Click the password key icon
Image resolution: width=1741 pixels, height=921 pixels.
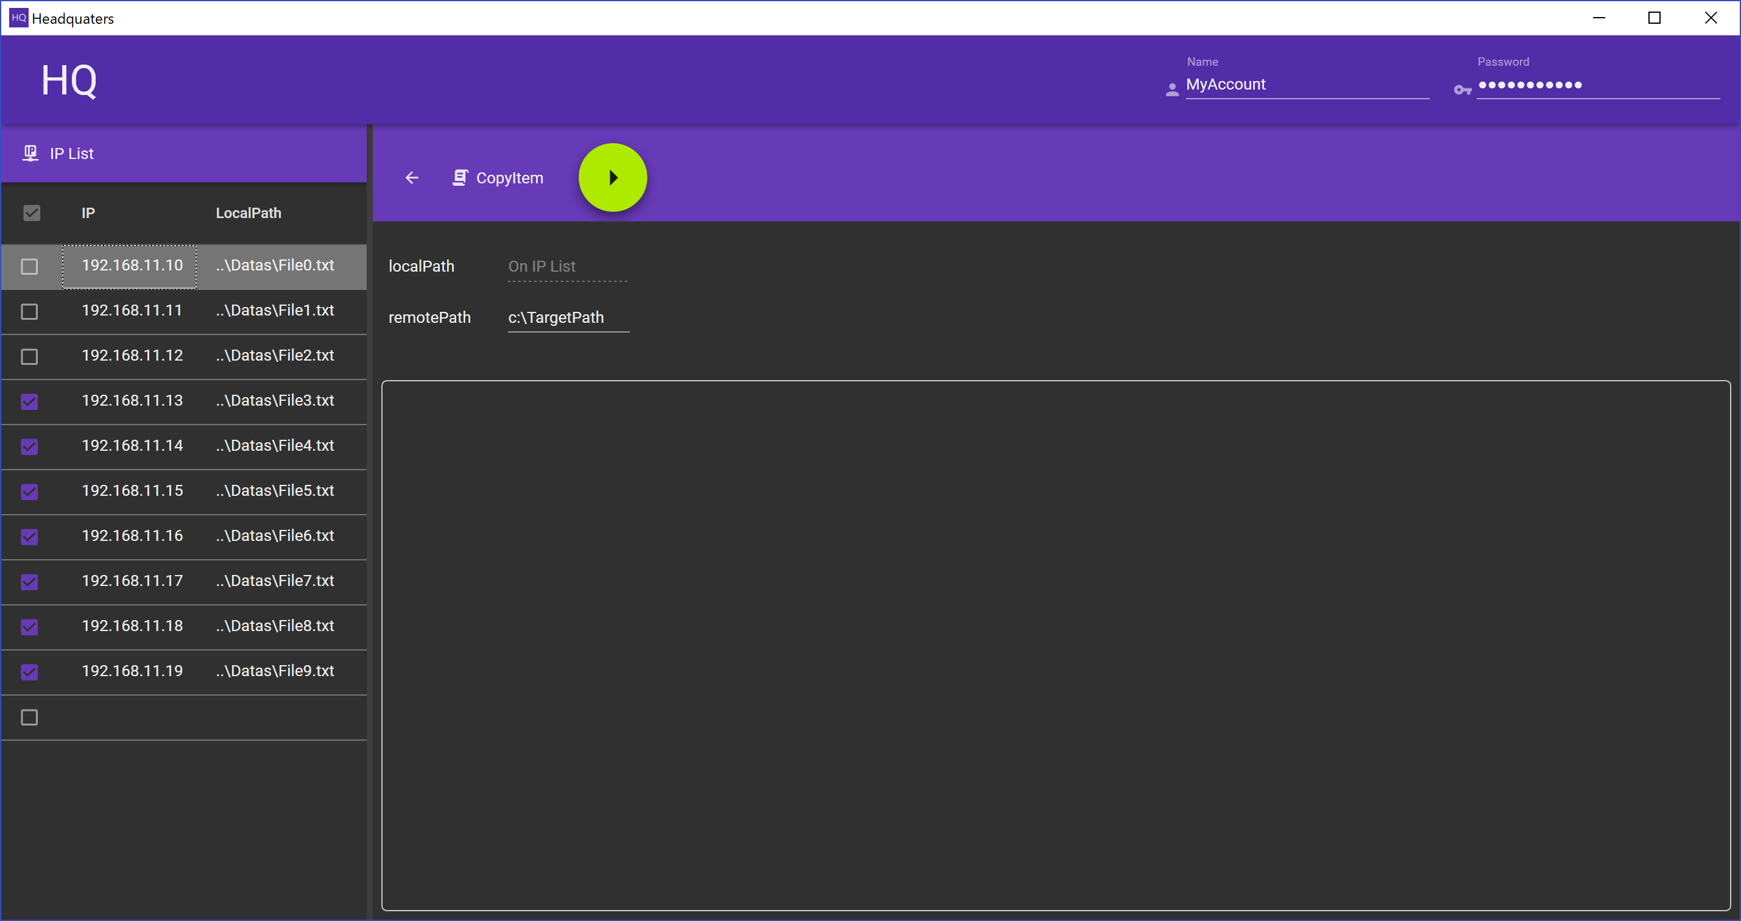tap(1462, 89)
